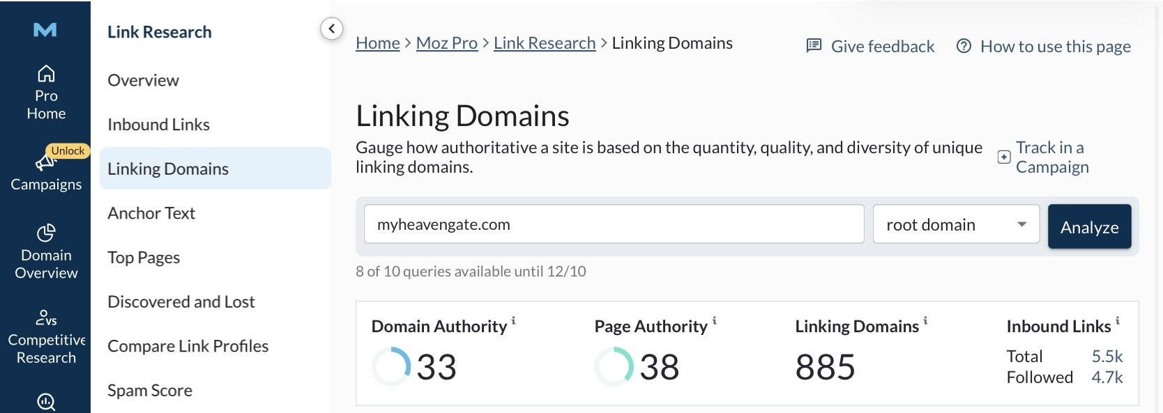Click Total inbound links value 5.5k
The width and height of the screenshot is (1163, 413).
[x=1107, y=357]
